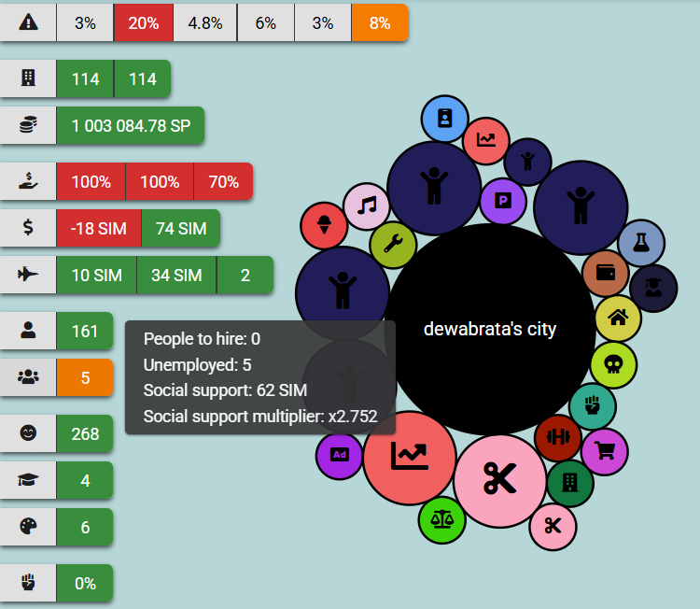Click the orange 5 unemployed value
Image resolution: width=700 pixels, height=609 pixels.
coord(85,377)
